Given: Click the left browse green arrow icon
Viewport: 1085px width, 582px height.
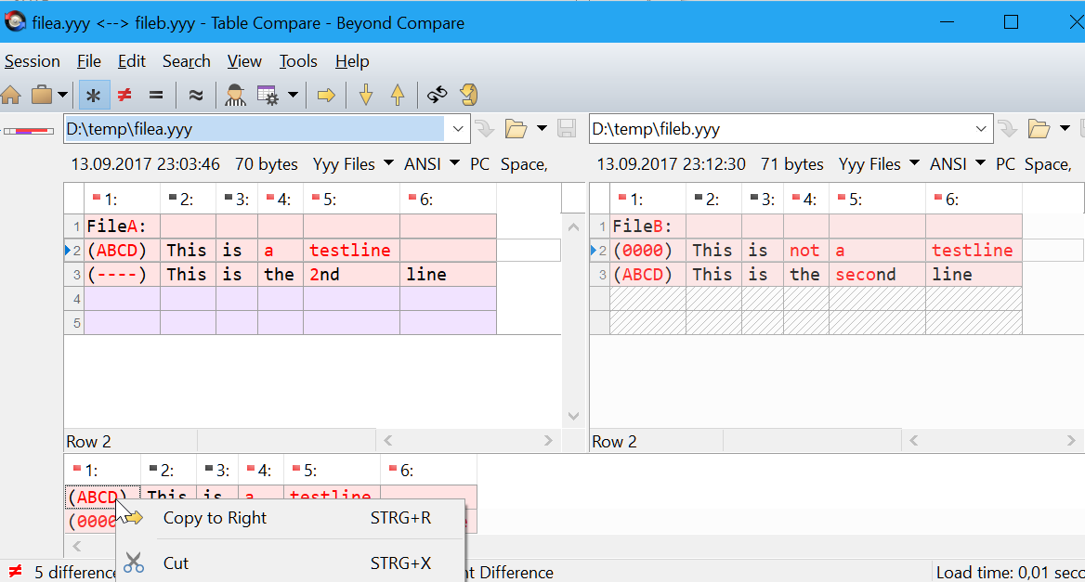Looking at the screenshot, I should click(x=484, y=129).
